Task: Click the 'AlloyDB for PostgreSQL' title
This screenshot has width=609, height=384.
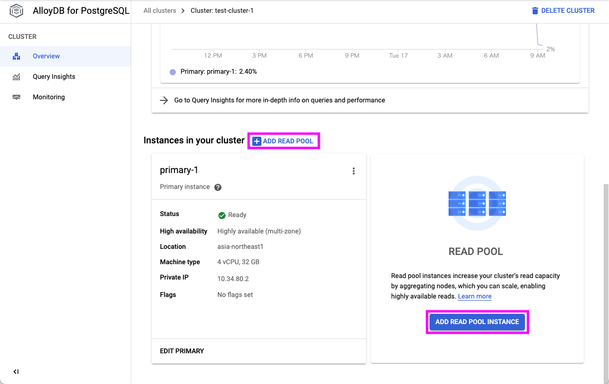Action: [x=81, y=10]
